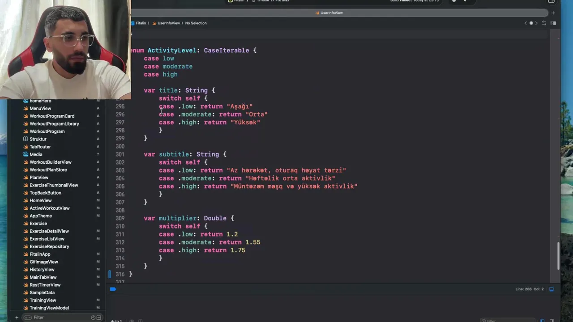Open ExerciseDetailView file
The width and height of the screenshot is (573, 322).
coord(49,231)
